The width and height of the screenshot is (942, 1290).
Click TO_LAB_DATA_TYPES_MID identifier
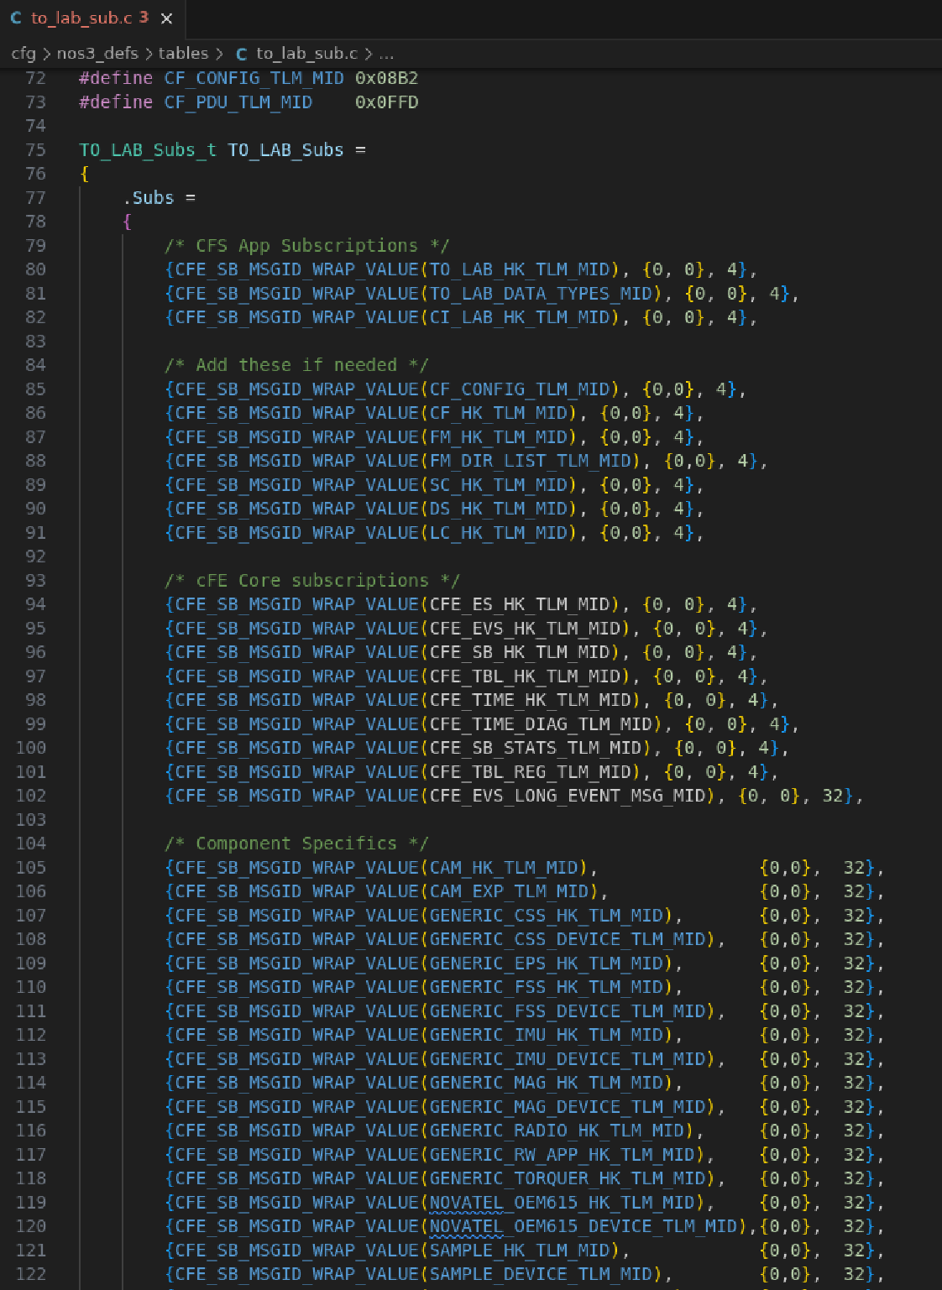coord(541,294)
